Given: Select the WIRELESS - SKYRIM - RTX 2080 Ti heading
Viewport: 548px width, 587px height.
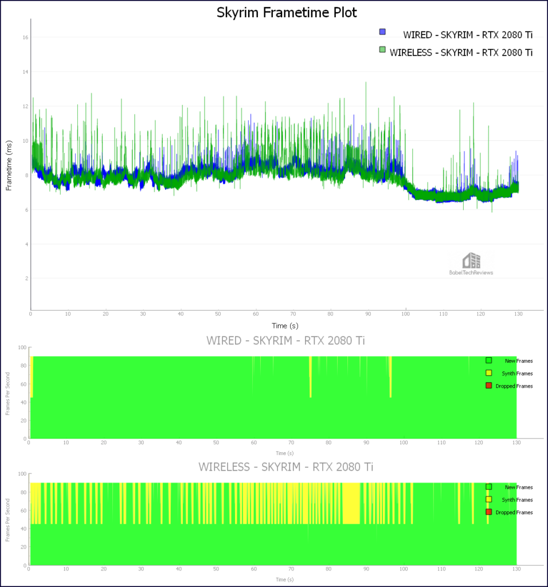Looking at the screenshot, I should tap(287, 467).
